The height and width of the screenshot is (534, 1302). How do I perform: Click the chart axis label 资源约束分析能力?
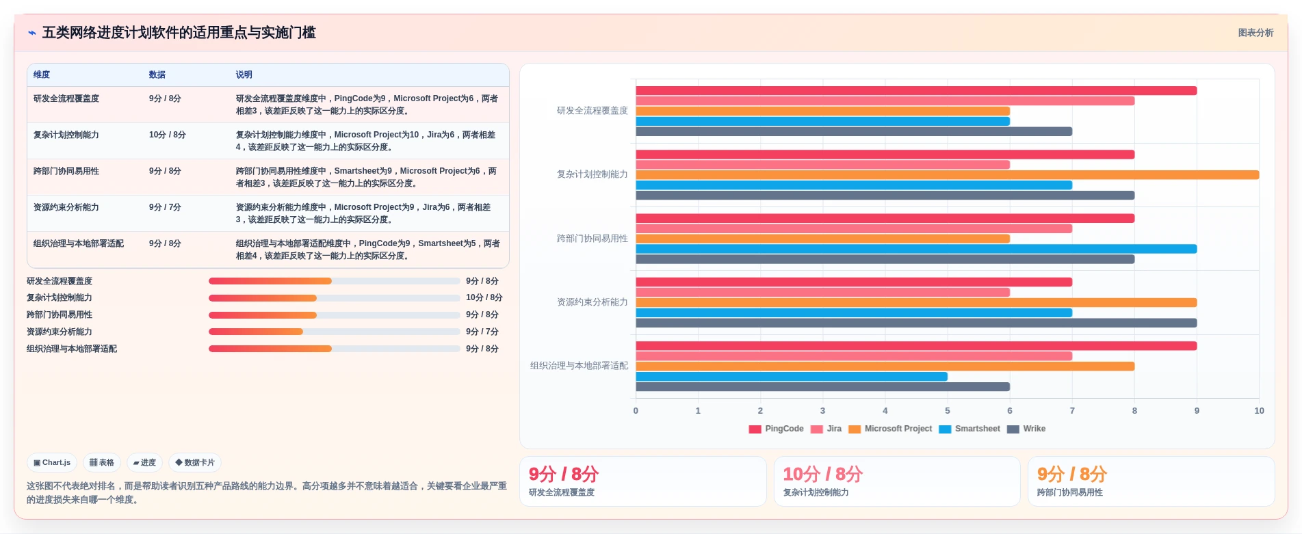tap(593, 302)
